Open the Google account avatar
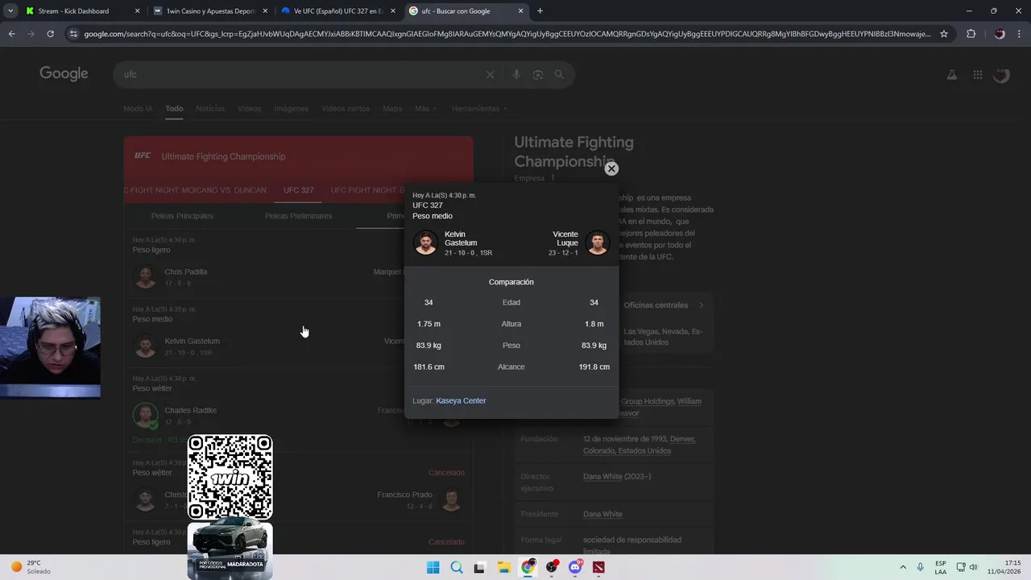 [1001, 75]
